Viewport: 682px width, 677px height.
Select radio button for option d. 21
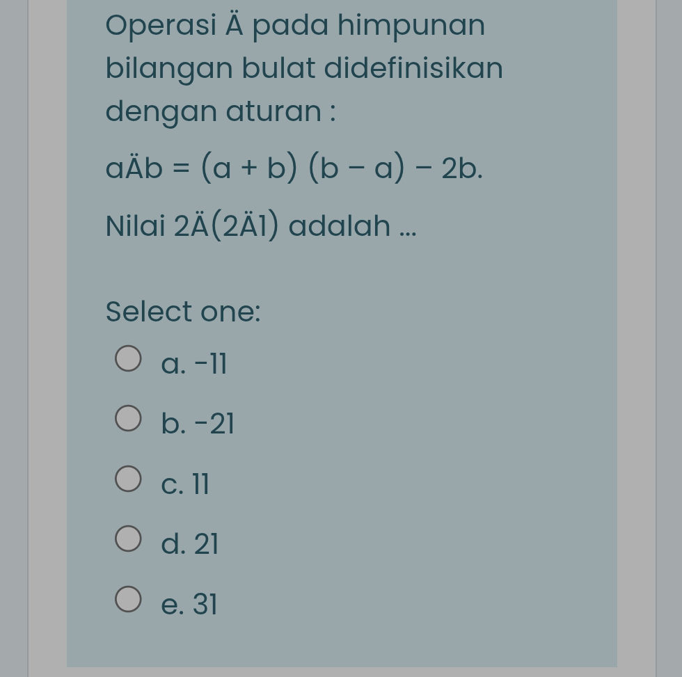tap(128, 537)
